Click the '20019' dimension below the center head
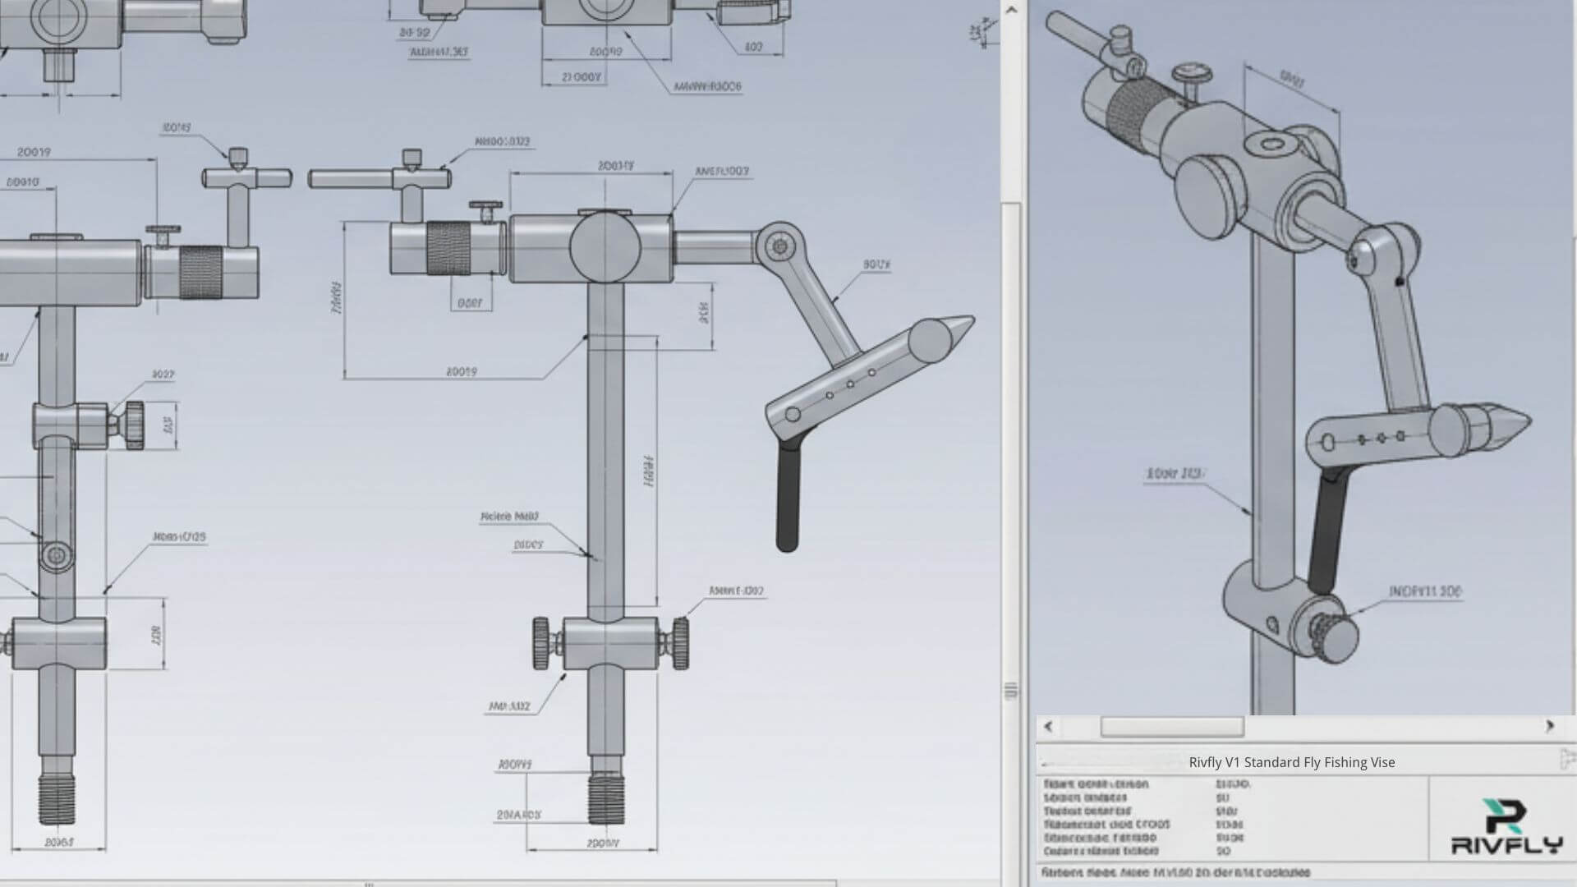Screen dimensions: 1577x887 click(462, 372)
